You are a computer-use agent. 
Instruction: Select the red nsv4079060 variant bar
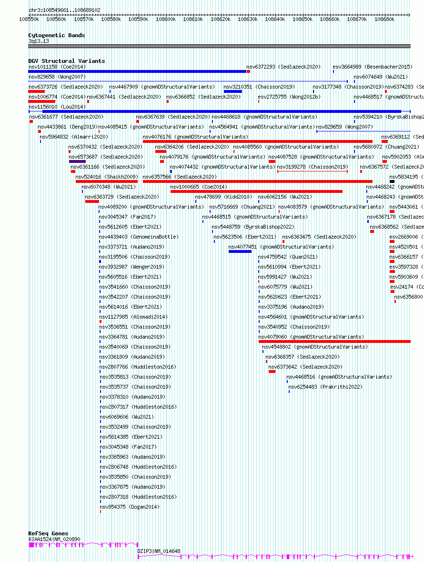(x=335, y=342)
